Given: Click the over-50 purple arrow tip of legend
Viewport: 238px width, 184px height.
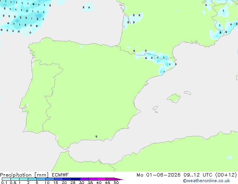Looking at the screenshot, I should click(x=119, y=179).
